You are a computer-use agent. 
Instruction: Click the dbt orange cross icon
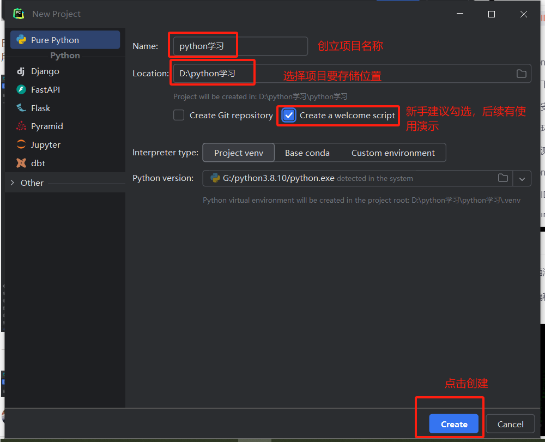[21, 162]
